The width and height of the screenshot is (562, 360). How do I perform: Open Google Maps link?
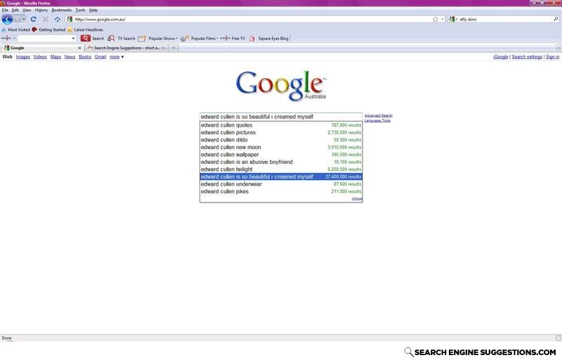pos(55,57)
